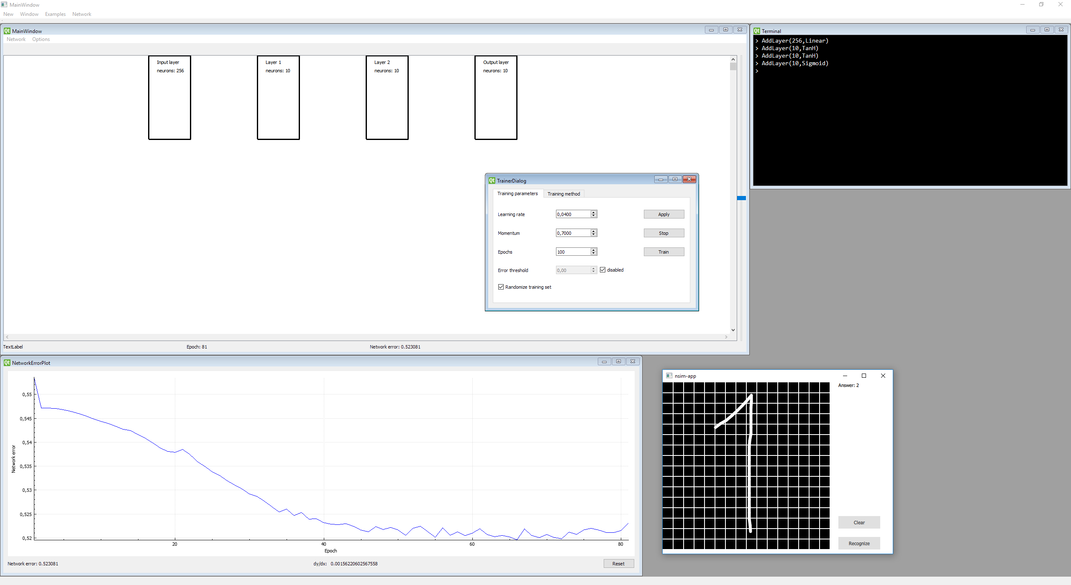Decrease Momentum with down arrow
Screen dimensions: 1071x585
(x=593, y=235)
